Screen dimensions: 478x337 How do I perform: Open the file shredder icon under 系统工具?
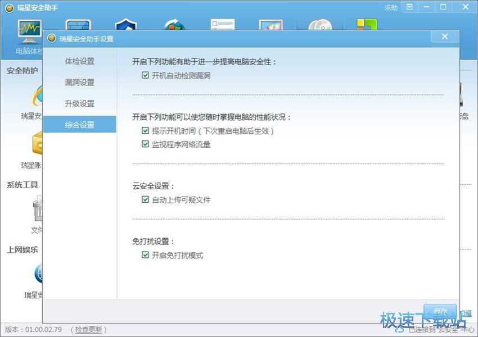(38, 208)
